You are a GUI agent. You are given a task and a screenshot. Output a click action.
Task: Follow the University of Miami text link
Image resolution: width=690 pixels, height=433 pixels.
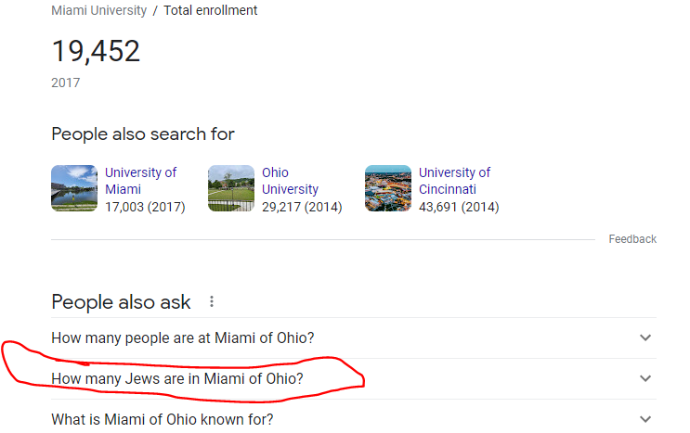140,181
